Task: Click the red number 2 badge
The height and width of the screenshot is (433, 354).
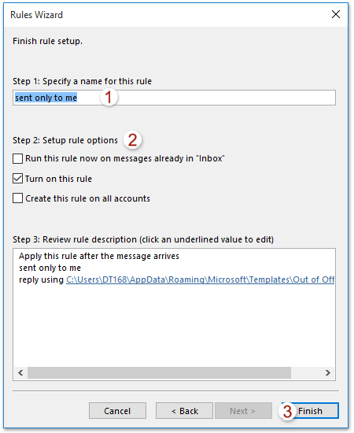Action: click(x=132, y=140)
